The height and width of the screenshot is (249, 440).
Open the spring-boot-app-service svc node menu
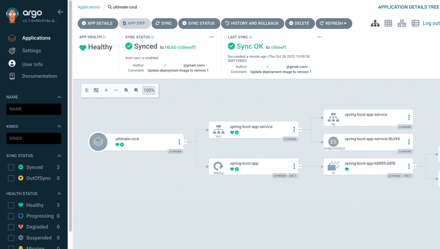pos(294,129)
